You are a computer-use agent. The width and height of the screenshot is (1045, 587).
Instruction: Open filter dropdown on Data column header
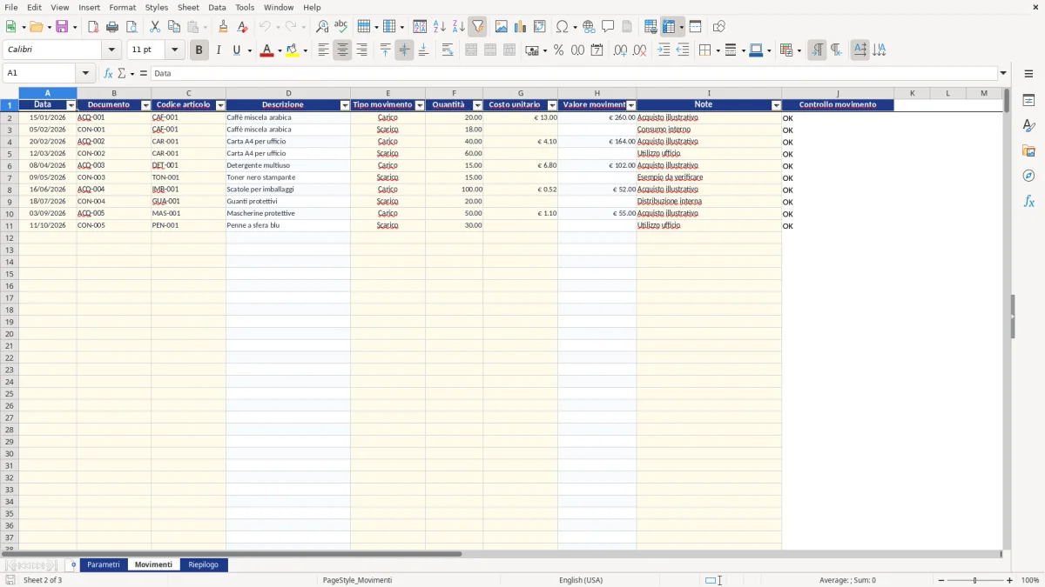click(71, 105)
